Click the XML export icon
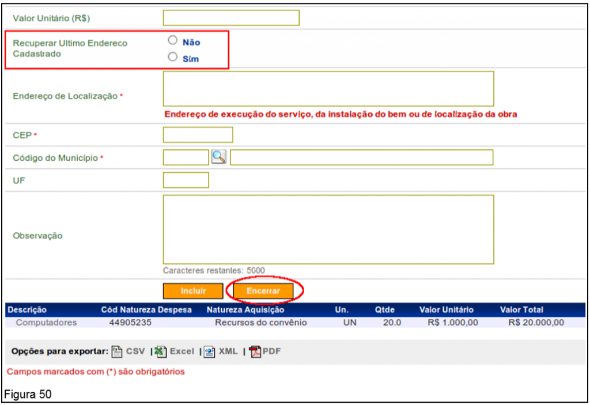 click(210, 351)
